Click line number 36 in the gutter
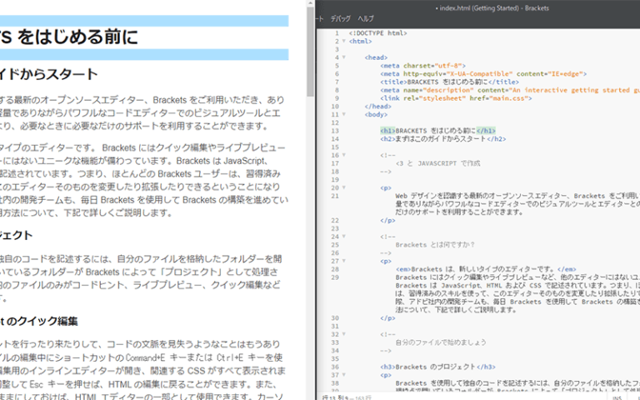The image size is (640, 400). (x=335, y=367)
